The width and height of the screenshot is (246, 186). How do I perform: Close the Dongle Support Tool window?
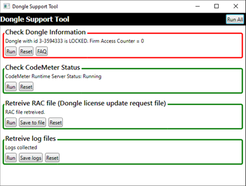[236, 6]
